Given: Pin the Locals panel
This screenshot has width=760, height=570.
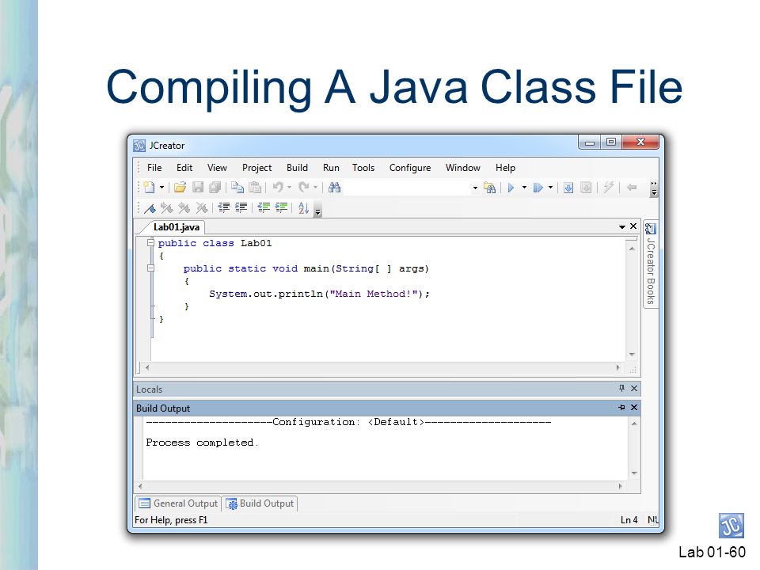Looking at the screenshot, I should 622,388.
